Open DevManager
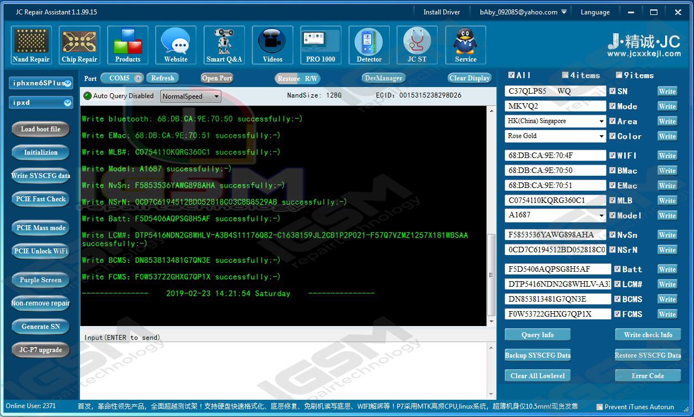This screenshot has height=417, width=694. (x=383, y=78)
